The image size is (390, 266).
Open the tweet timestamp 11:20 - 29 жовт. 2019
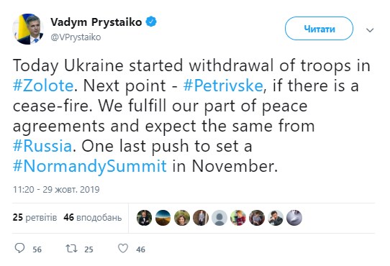coord(56,190)
